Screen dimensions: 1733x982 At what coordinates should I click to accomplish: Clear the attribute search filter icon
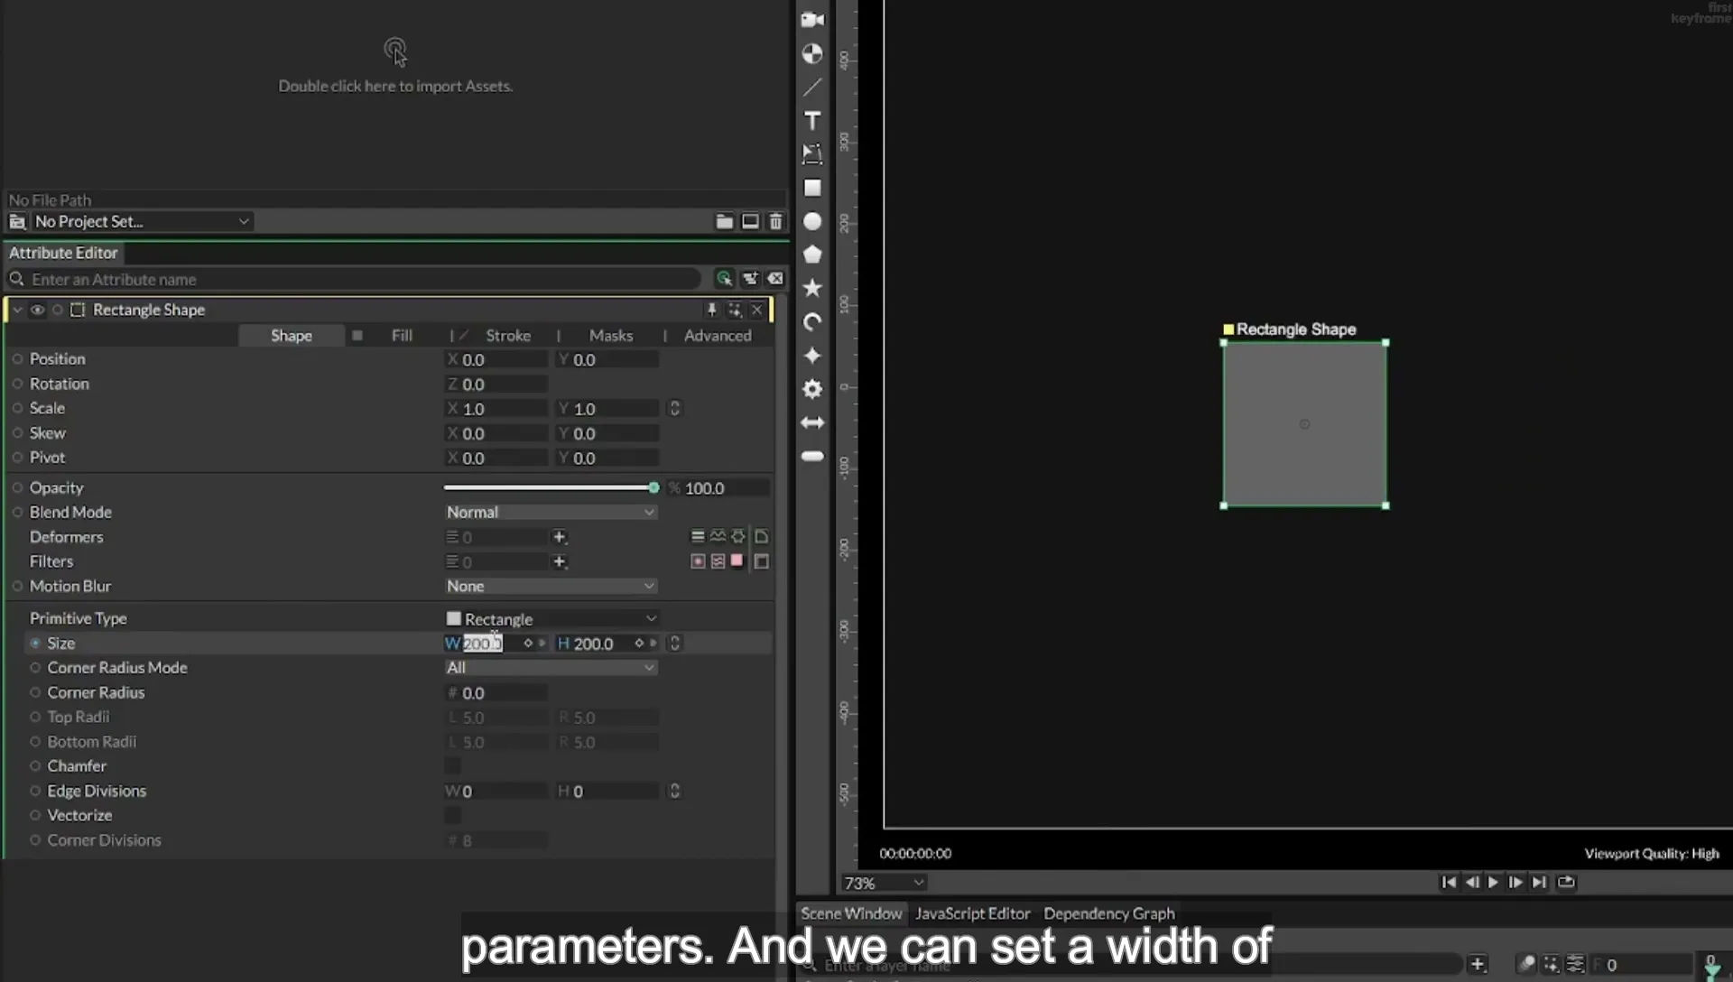(x=775, y=279)
